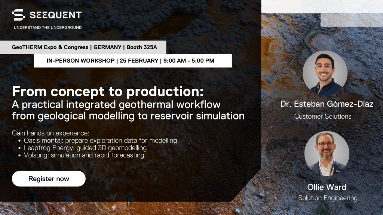
Task: Select the 'UNDERSTAND THE UNDERGROUND' tagline
Action: [48, 28]
